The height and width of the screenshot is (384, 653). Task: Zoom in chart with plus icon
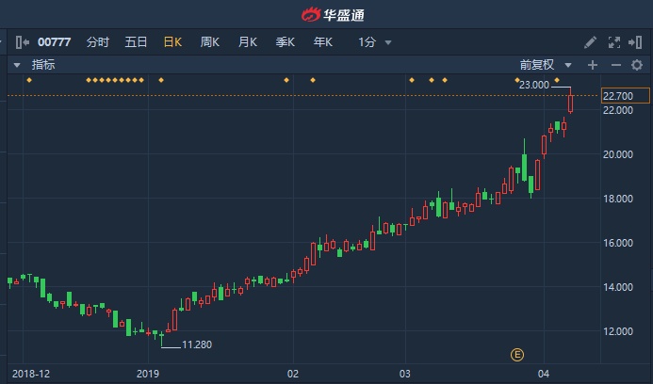point(592,65)
